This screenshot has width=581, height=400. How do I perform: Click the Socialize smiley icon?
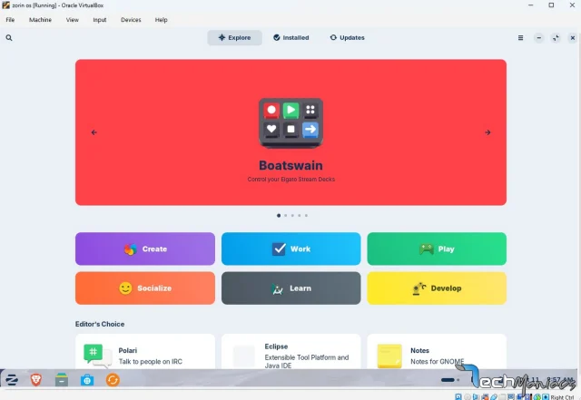click(x=125, y=288)
